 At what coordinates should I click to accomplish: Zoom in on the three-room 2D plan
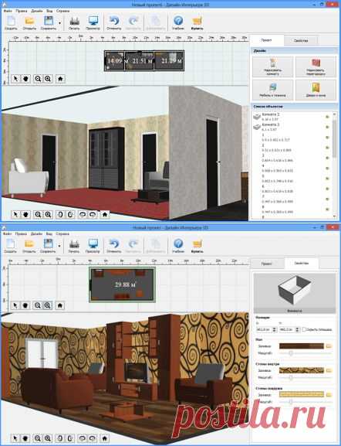[48, 79]
